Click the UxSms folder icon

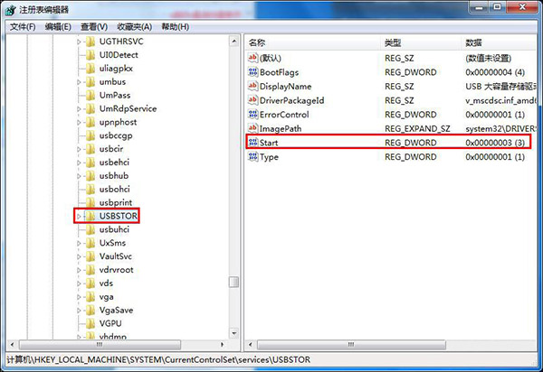point(90,244)
